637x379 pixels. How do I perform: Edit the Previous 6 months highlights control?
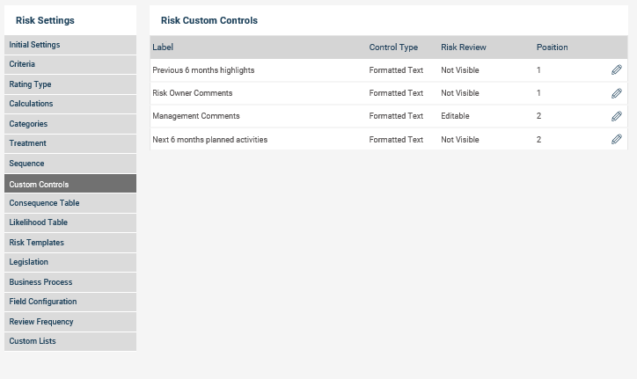point(616,69)
